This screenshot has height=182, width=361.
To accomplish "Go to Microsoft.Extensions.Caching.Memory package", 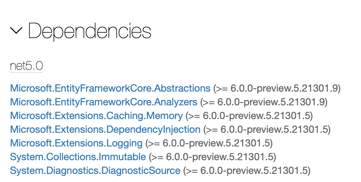I will click(96, 116).
